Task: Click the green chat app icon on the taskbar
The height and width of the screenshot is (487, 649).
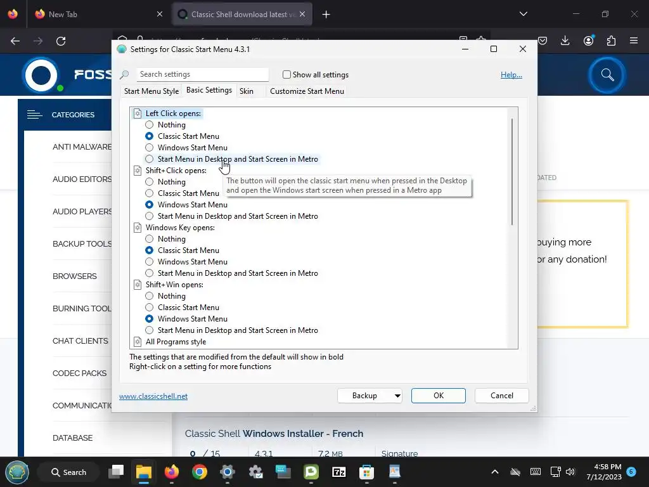Action: coord(311,472)
